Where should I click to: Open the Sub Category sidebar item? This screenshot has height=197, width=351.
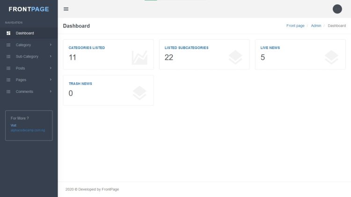pos(29,56)
